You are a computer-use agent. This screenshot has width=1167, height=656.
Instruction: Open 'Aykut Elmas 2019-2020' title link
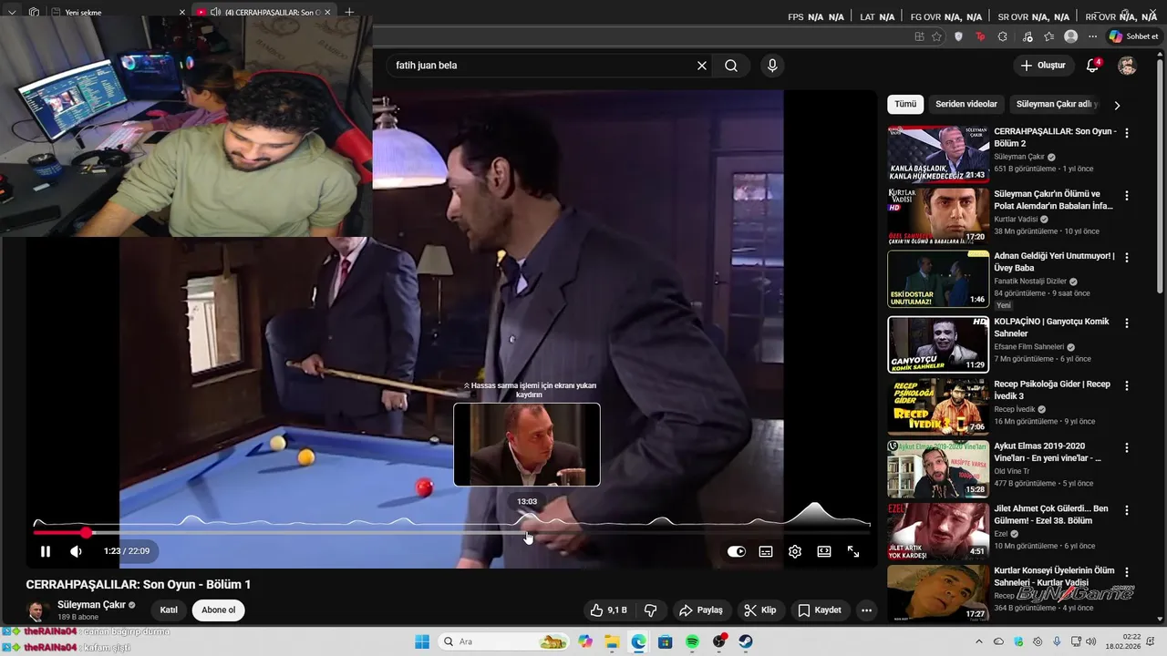[x=1048, y=452]
